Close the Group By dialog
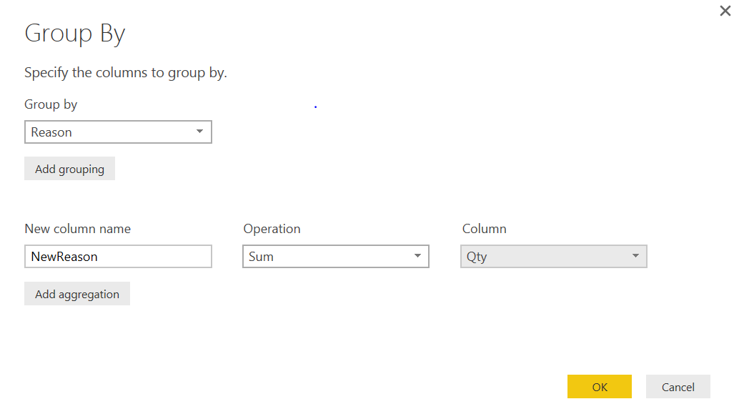Image resolution: width=734 pixels, height=409 pixels. click(725, 11)
